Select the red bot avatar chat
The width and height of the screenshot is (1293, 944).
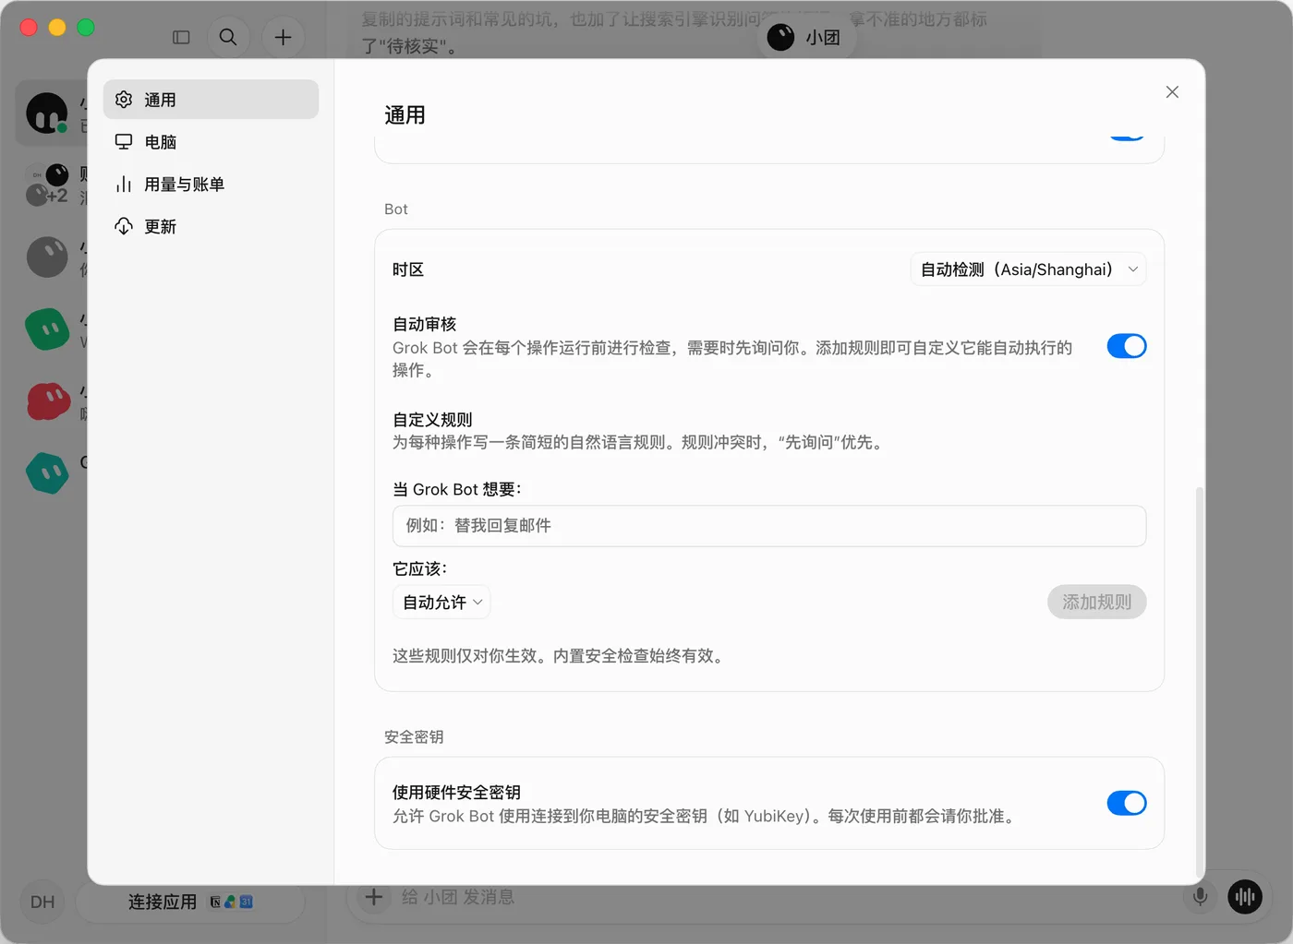pos(48,402)
